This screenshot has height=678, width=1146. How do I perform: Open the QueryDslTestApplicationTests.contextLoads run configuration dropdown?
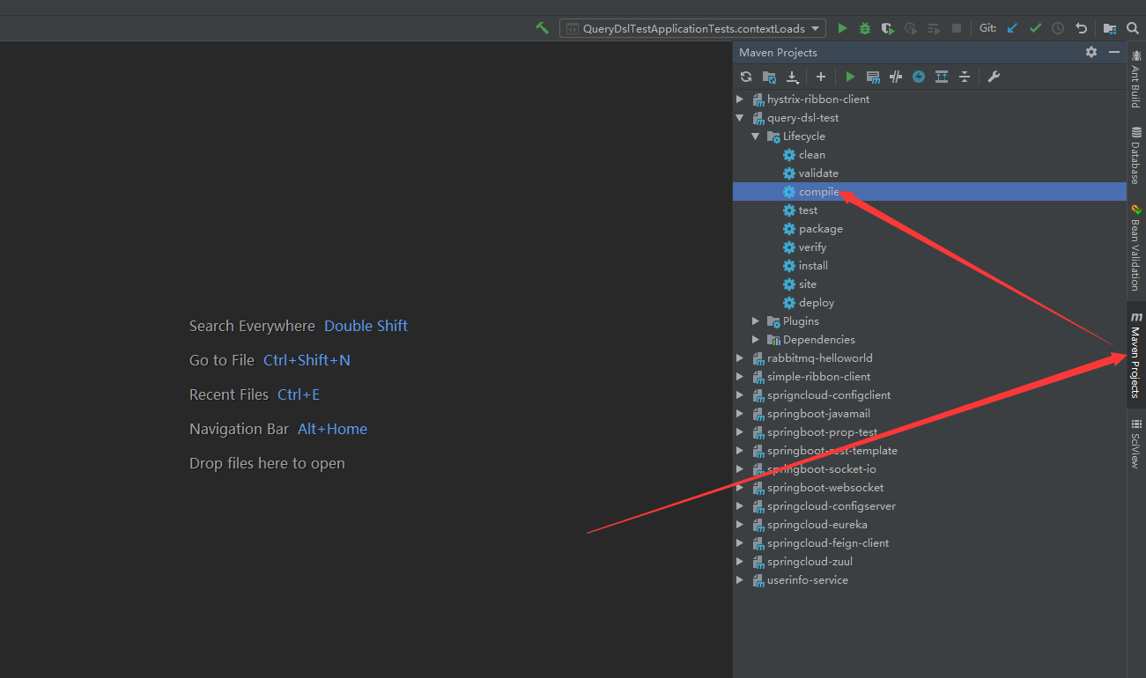pos(693,28)
